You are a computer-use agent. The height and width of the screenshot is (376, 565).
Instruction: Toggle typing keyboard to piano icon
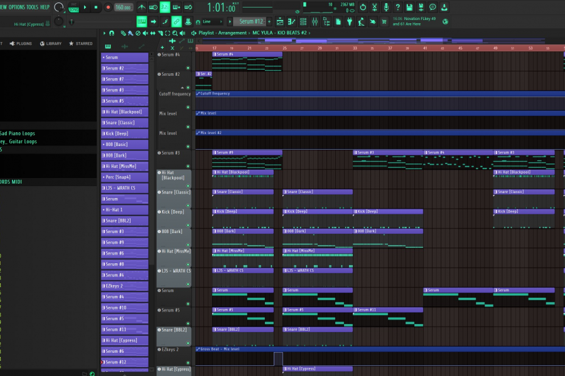142,21
